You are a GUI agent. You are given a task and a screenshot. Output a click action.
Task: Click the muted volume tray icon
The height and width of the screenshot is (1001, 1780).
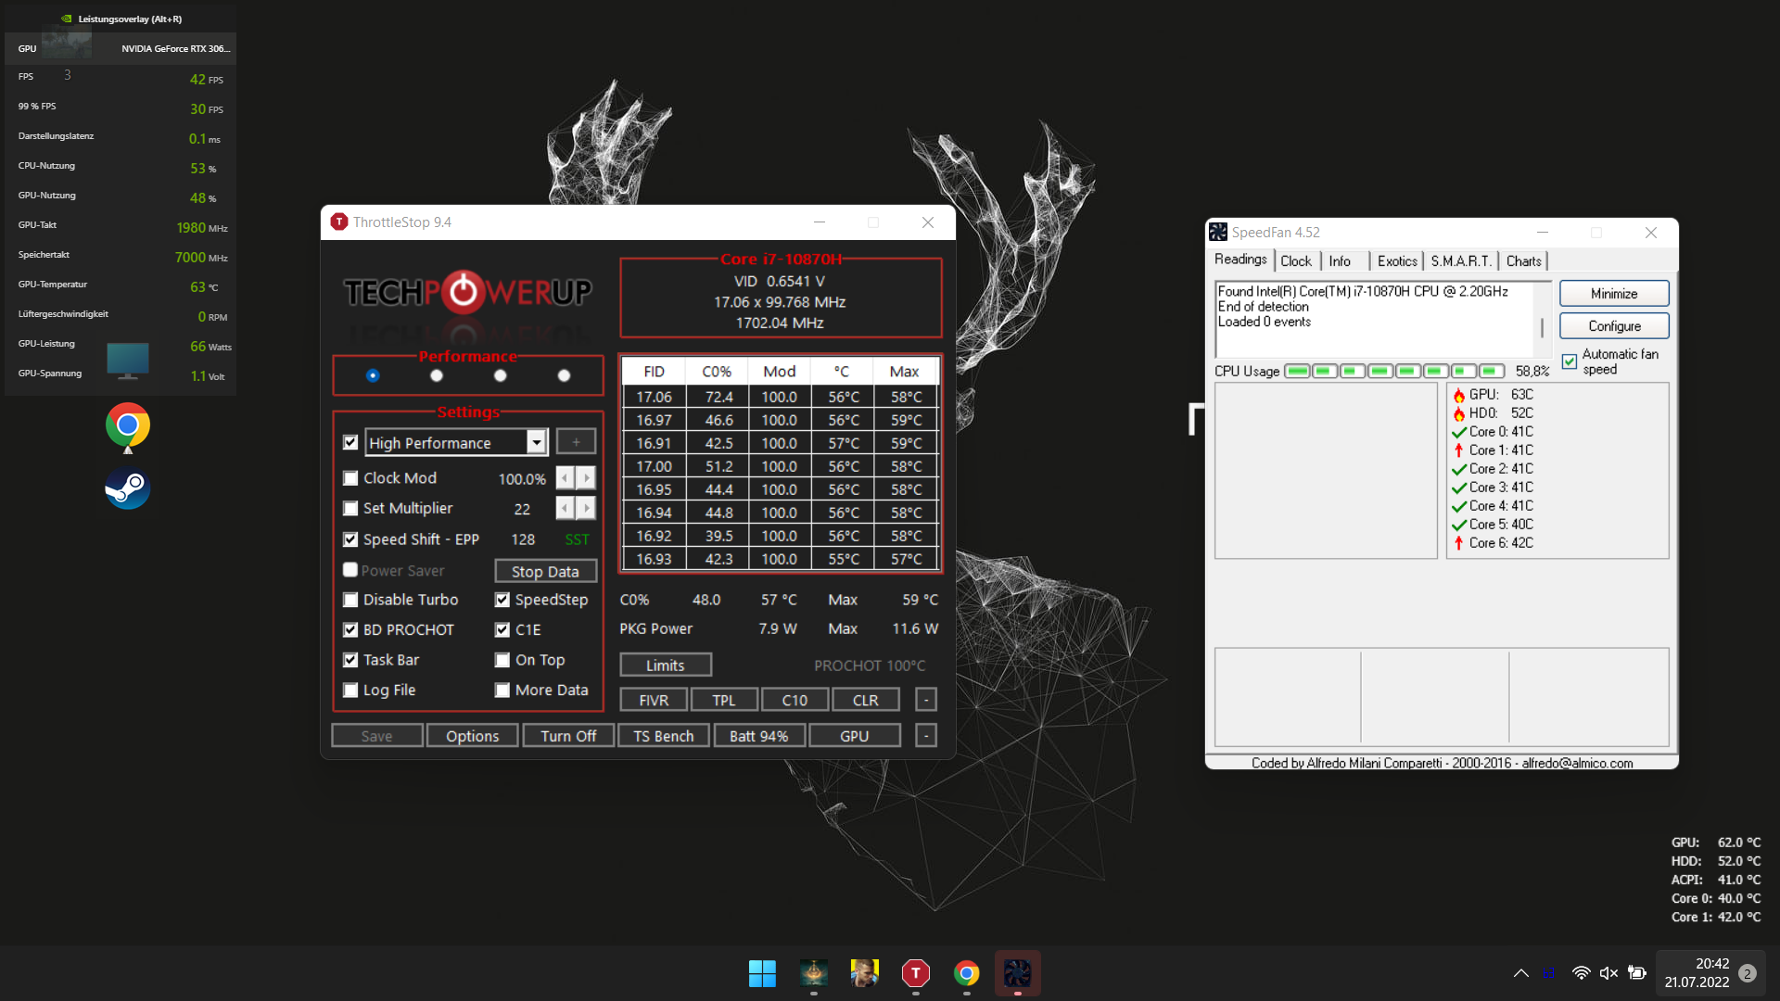[x=1608, y=973]
